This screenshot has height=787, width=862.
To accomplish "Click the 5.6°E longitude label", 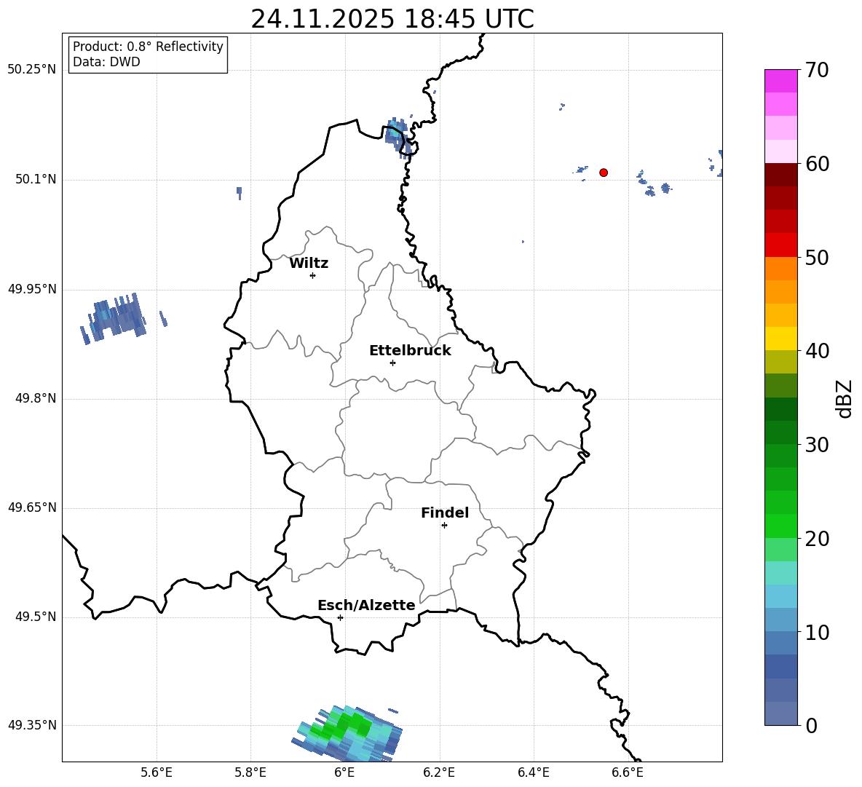I will pos(157,773).
